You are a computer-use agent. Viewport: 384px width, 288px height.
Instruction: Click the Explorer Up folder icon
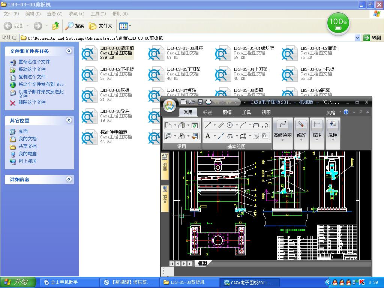[x=55, y=26]
